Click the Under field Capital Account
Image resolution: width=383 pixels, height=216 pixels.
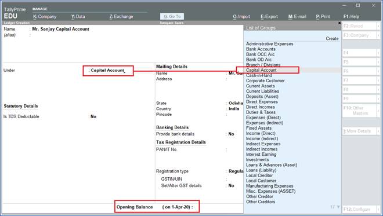tap(108, 70)
